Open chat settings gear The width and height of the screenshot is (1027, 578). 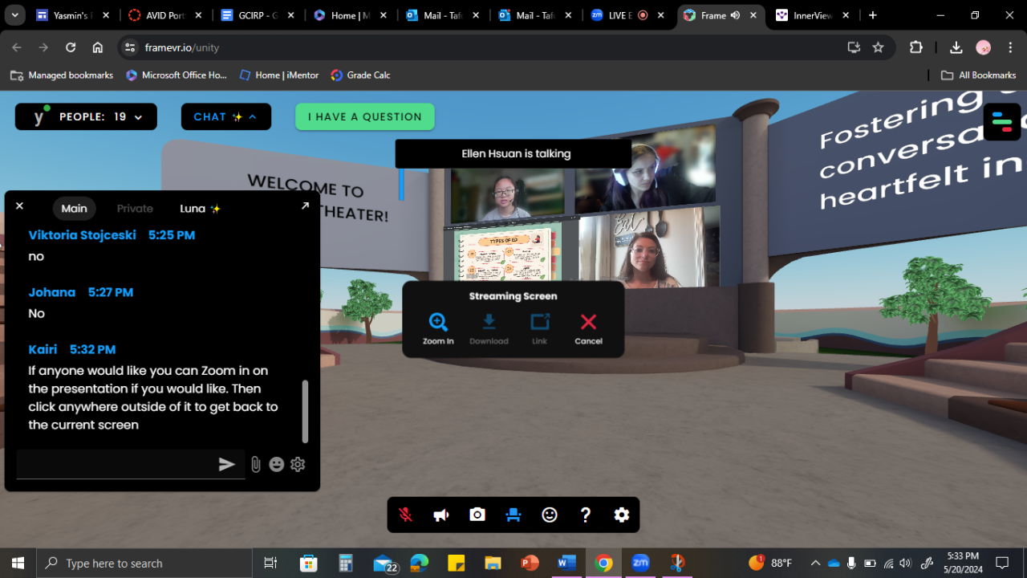pos(298,464)
